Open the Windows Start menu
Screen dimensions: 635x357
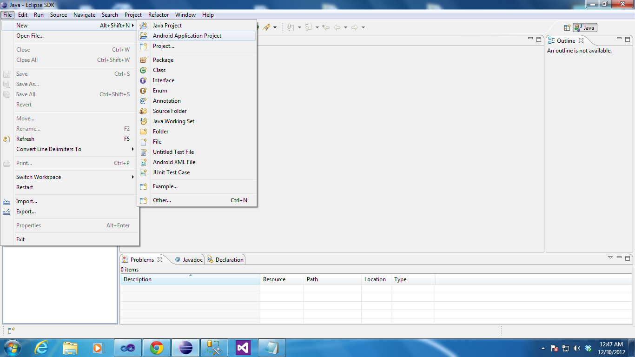click(x=13, y=348)
